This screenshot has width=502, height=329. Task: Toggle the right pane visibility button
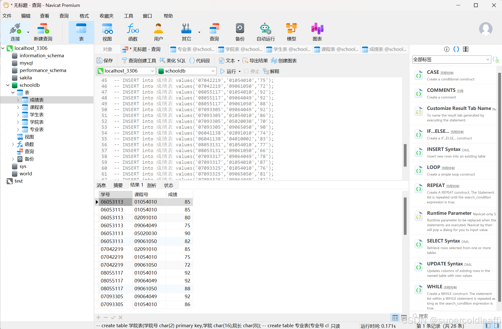coord(497,325)
